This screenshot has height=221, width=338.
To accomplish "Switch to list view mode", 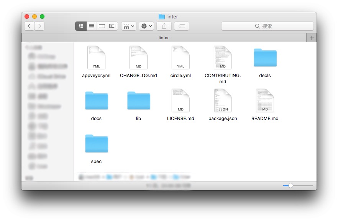I will (x=92, y=26).
